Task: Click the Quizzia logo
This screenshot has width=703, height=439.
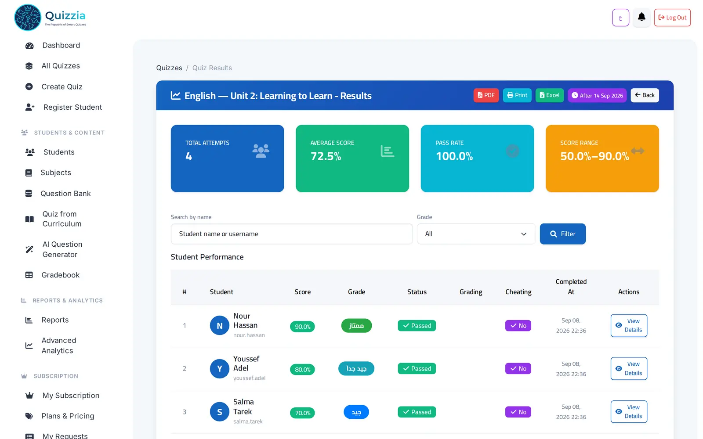Action: (50, 18)
